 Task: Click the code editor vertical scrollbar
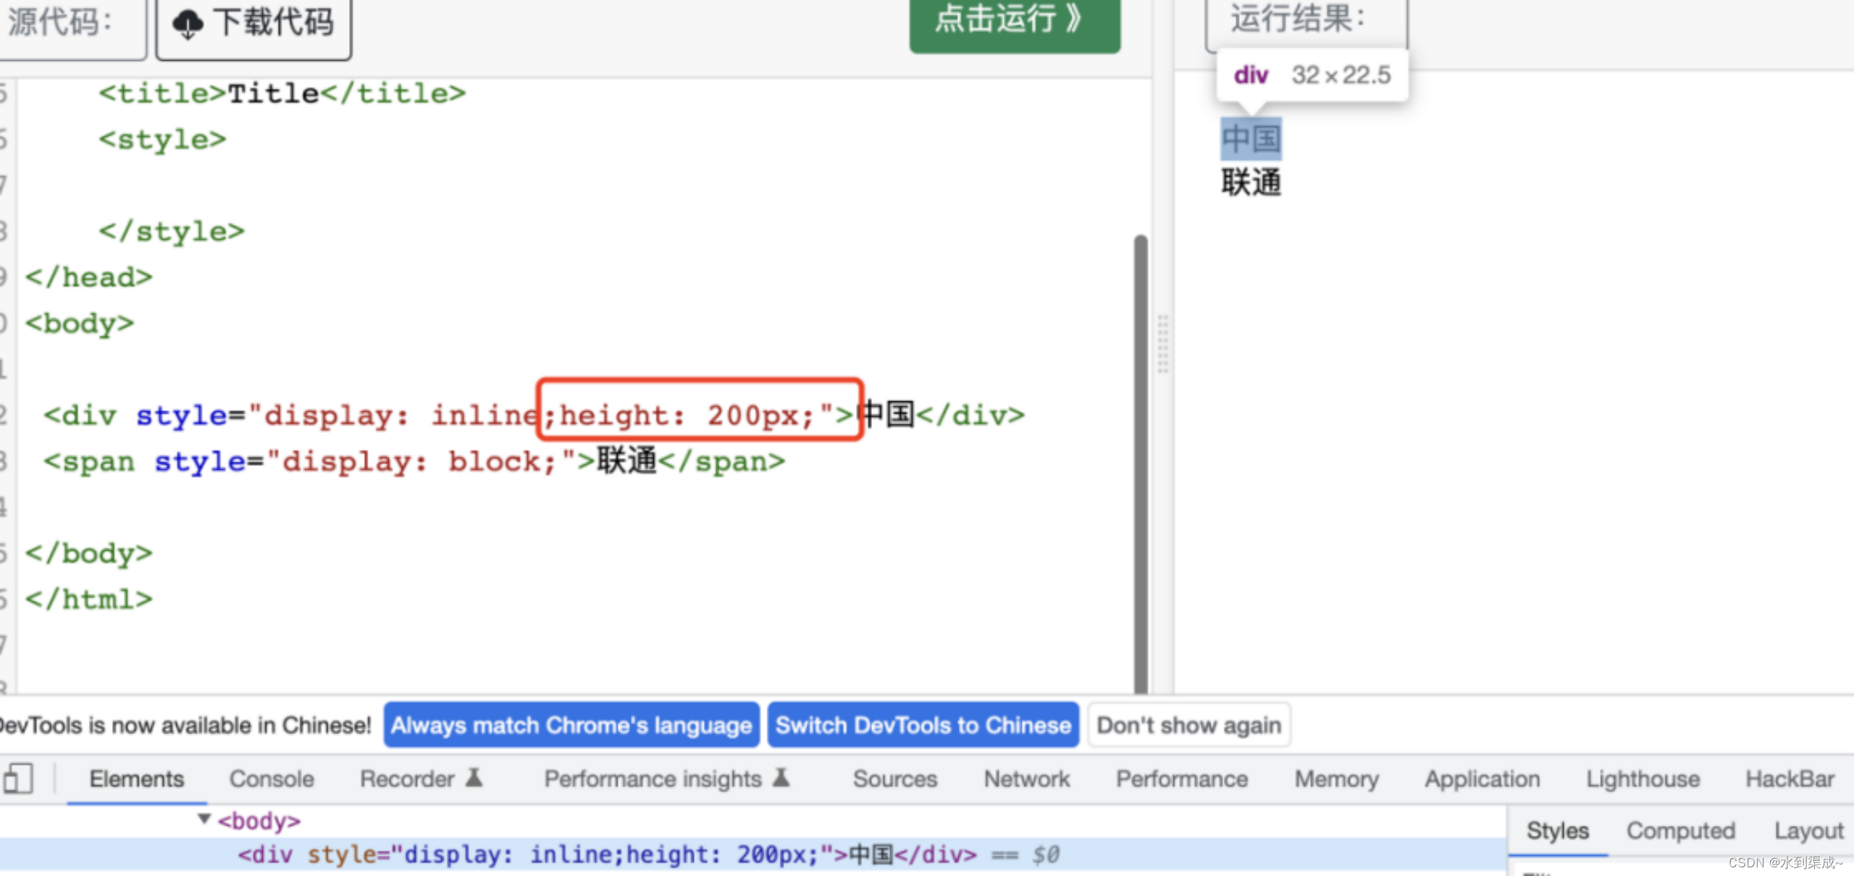click(x=1141, y=463)
